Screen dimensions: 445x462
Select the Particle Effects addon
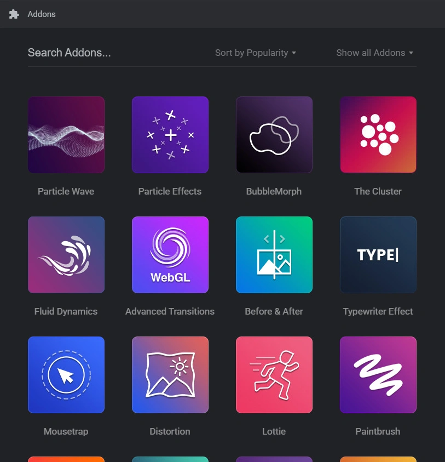click(170, 135)
